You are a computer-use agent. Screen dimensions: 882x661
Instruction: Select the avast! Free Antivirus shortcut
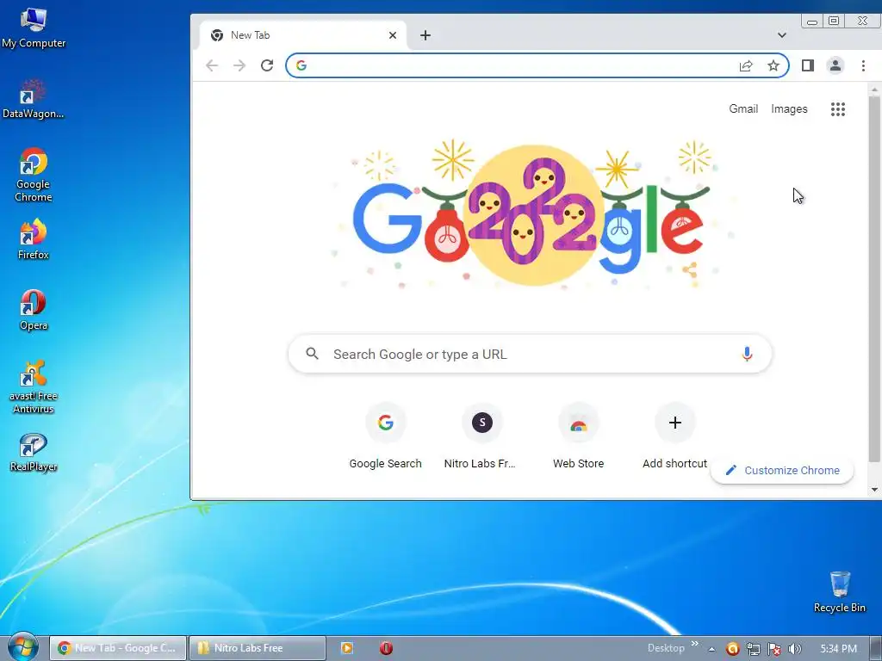click(x=34, y=386)
